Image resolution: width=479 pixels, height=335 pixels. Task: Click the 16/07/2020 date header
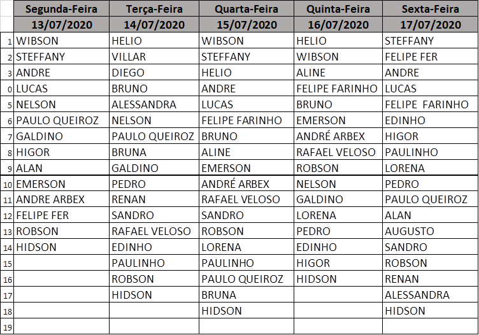[338, 24]
